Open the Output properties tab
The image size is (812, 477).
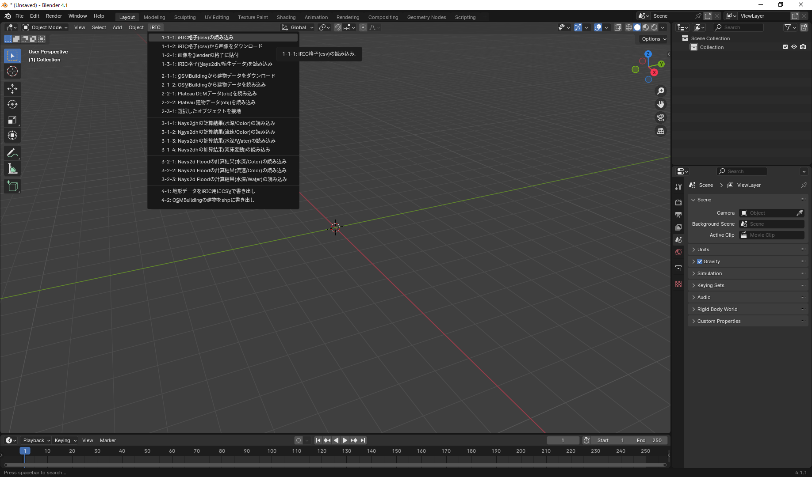pyautogui.click(x=678, y=215)
